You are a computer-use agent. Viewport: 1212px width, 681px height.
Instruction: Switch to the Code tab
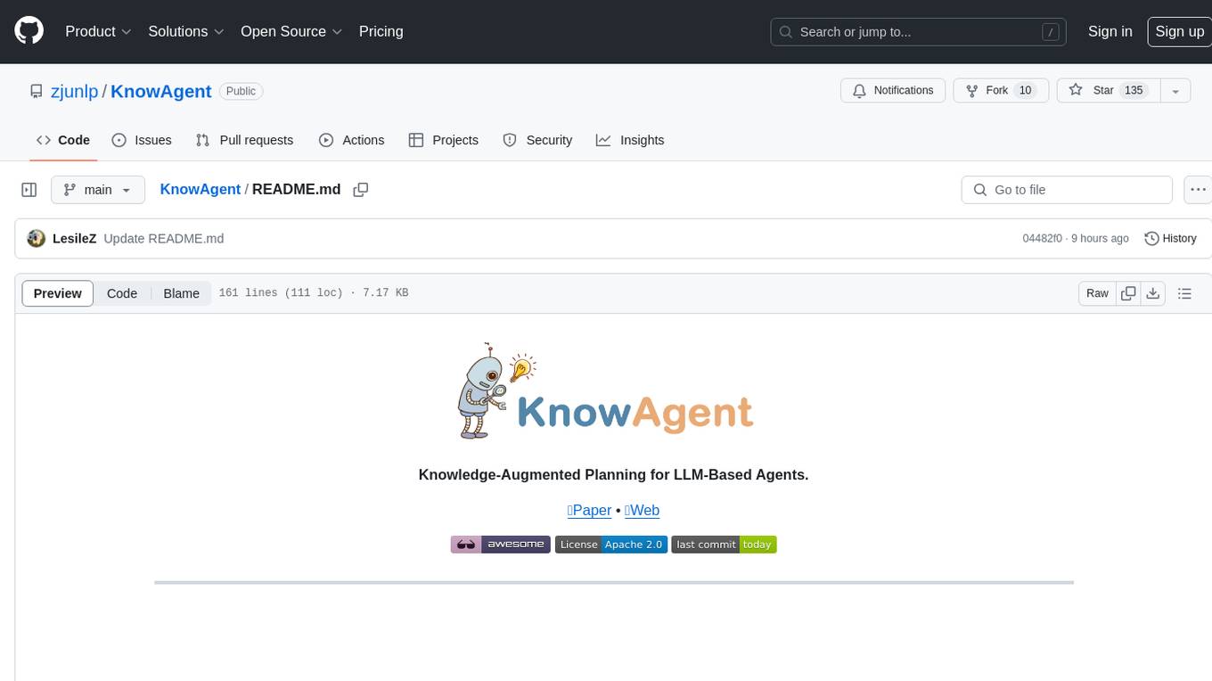click(x=63, y=140)
